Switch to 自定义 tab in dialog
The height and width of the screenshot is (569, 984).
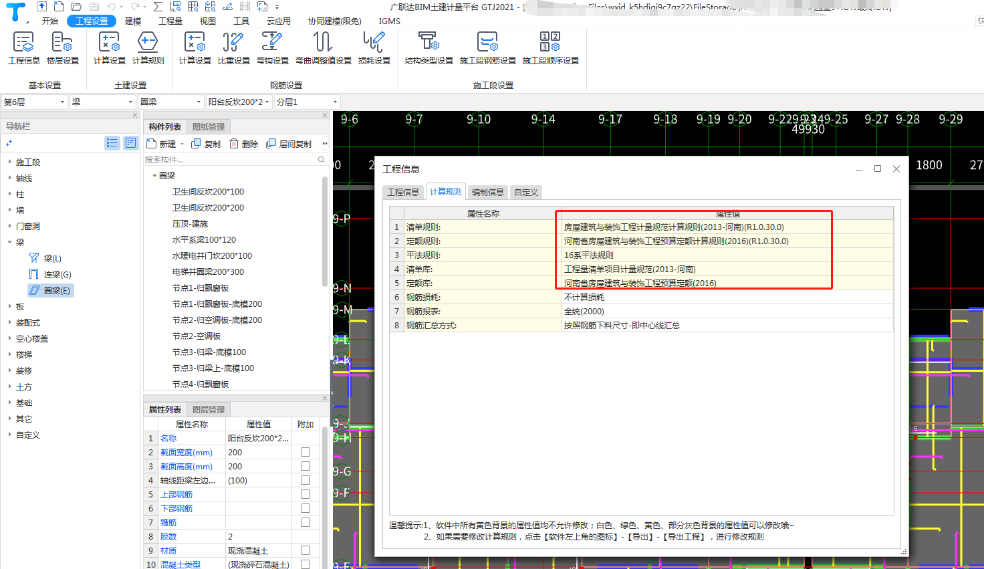point(525,192)
